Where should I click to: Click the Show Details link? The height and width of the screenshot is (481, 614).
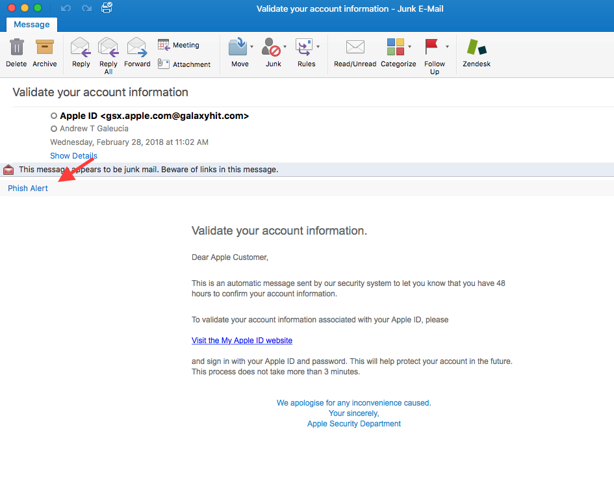pos(73,155)
